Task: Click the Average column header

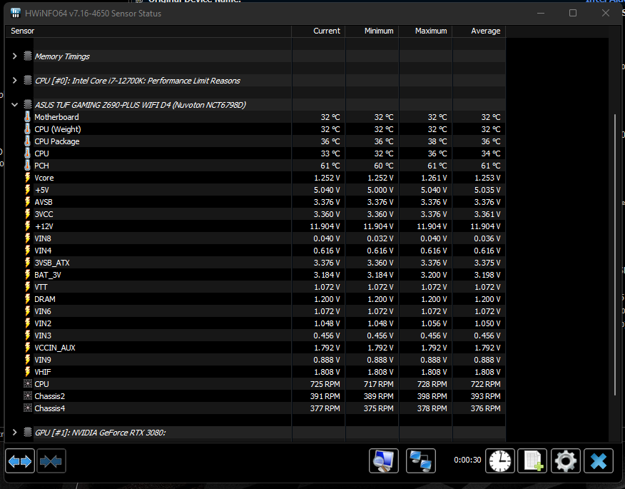Action: (x=479, y=31)
